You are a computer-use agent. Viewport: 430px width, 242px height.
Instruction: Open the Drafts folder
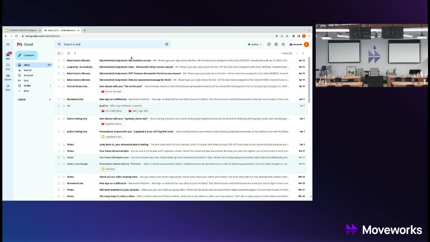click(27, 86)
